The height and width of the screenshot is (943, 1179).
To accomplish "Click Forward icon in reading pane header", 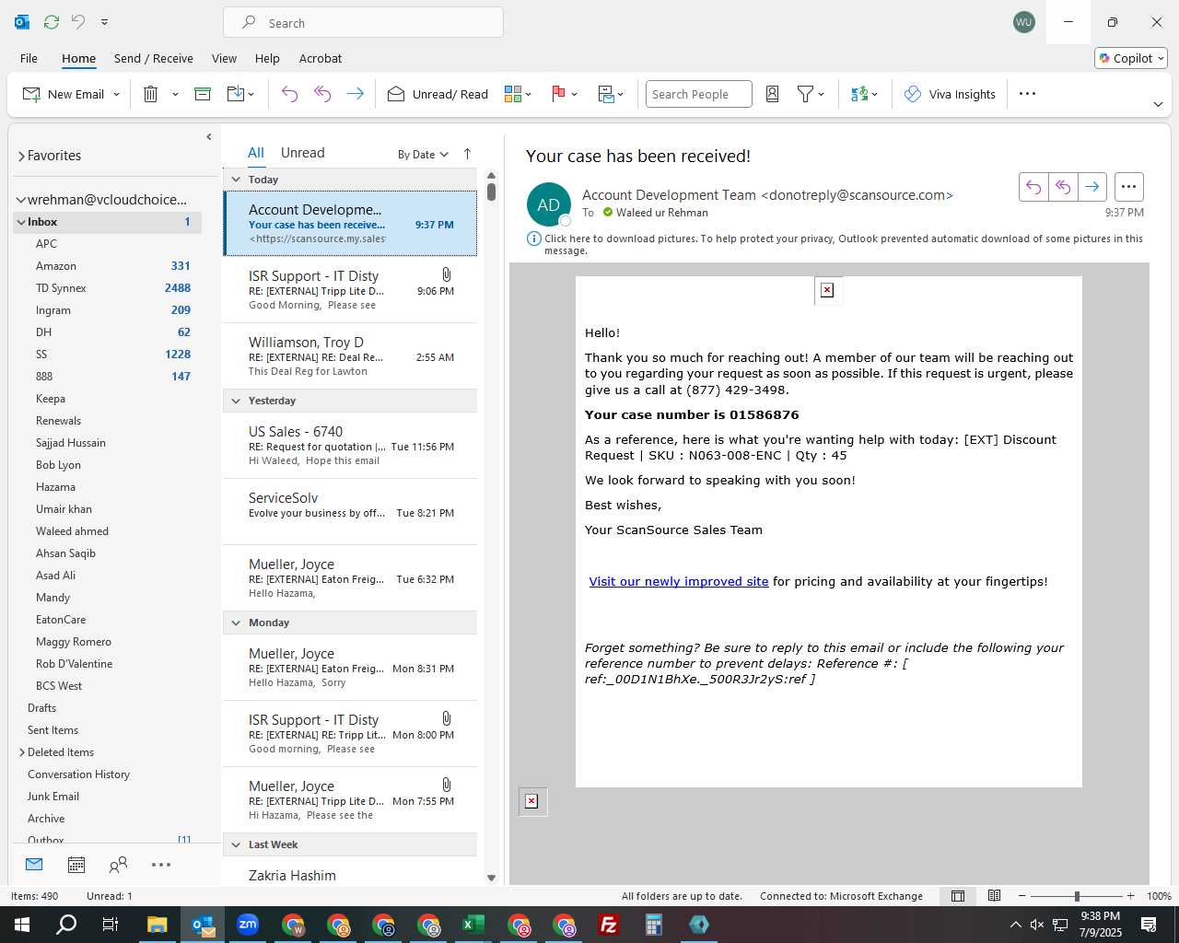I will click(1091, 187).
